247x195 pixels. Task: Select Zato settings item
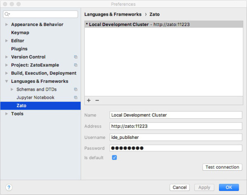40,106
